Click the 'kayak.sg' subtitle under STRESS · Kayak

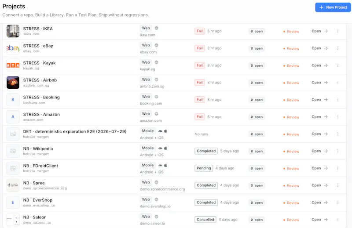31,69
